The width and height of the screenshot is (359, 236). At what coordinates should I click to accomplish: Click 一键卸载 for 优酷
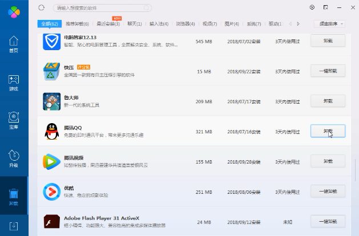coord(328,191)
